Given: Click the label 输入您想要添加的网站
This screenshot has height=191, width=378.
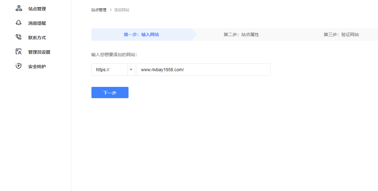Looking at the screenshot, I should point(114,55).
